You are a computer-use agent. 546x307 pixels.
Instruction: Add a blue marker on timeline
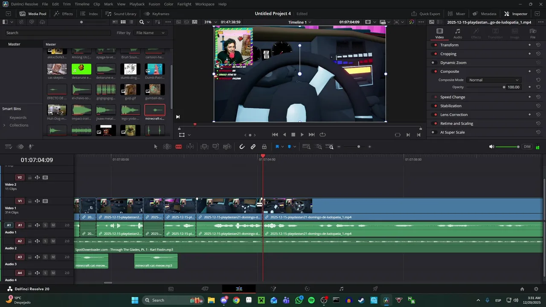pyautogui.click(x=289, y=147)
